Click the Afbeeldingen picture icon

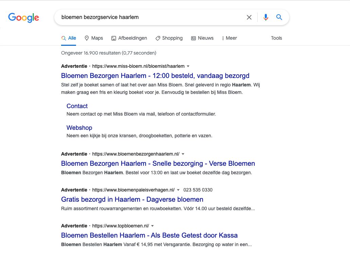114,38
